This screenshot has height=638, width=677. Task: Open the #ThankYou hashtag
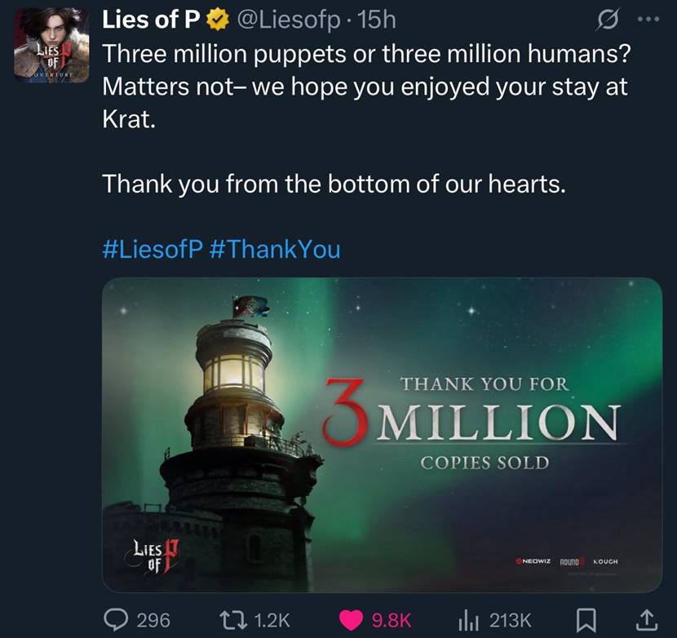(275, 250)
